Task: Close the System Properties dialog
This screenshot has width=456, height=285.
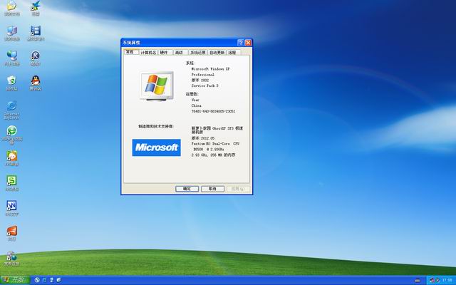Action: [x=248, y=43]
